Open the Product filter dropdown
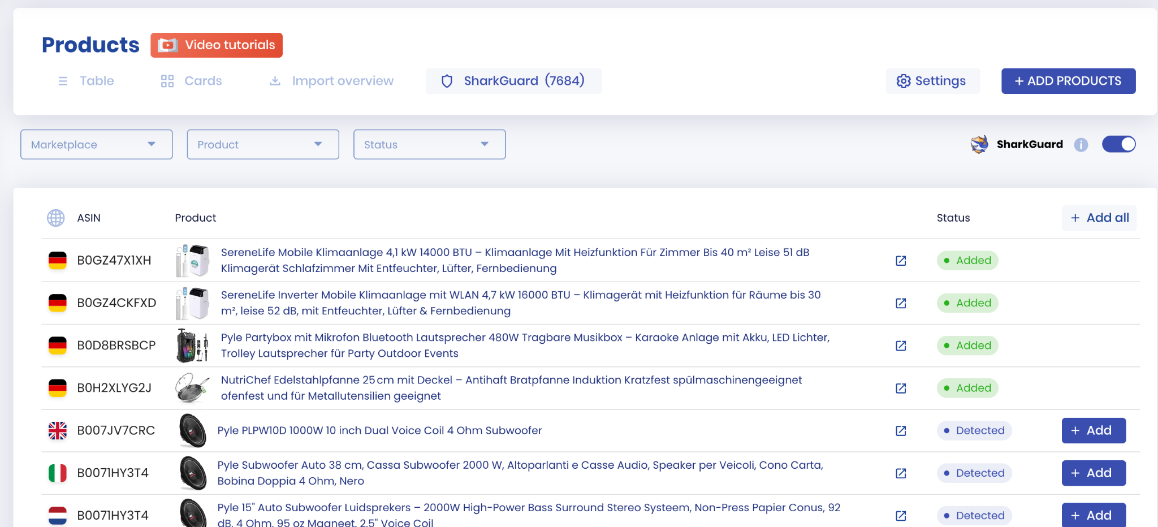The image size is (1158, 527). point(263,145)
